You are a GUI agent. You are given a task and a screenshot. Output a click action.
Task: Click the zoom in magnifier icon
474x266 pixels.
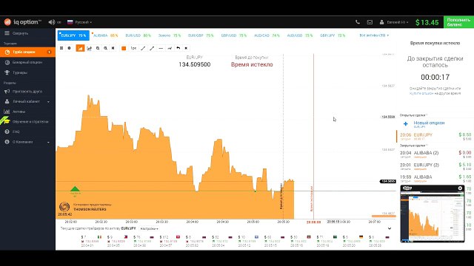[98, 48]
